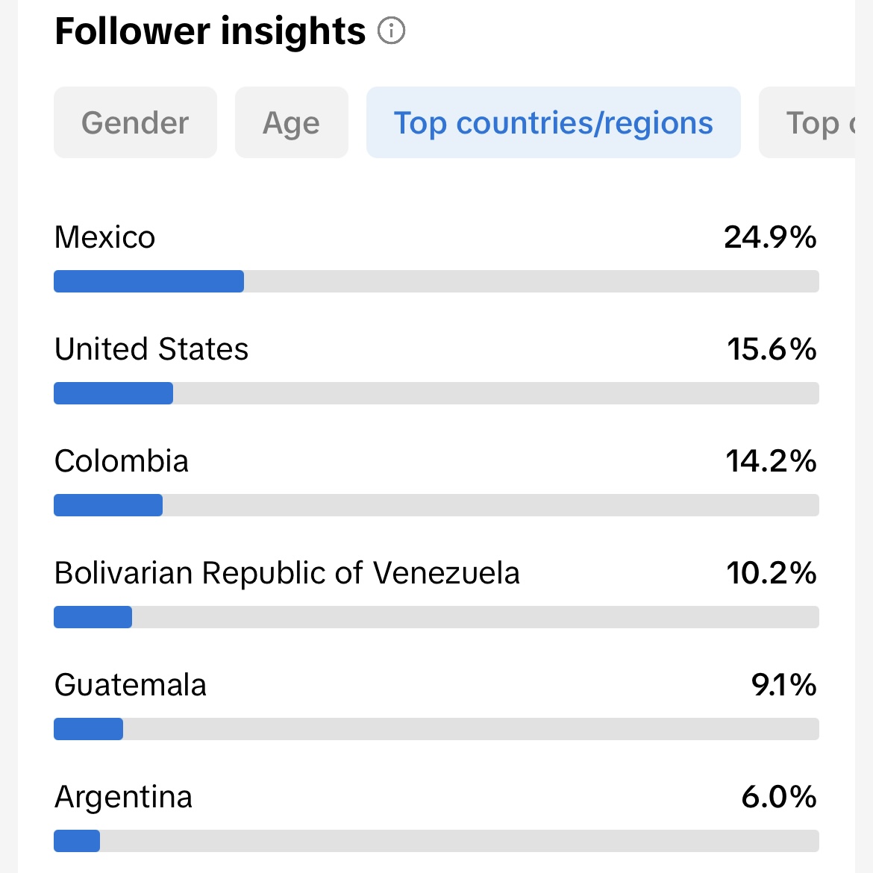Switch to the Gender tab
The image size is (873, 873).
135,122
